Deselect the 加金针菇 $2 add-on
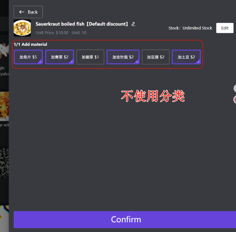The width and height of the screenshot is (236, 232). point(123,57)
